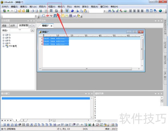Open the 项目(P) menu
This screenshot has height=131, width=168.
[x=42, y=7]
